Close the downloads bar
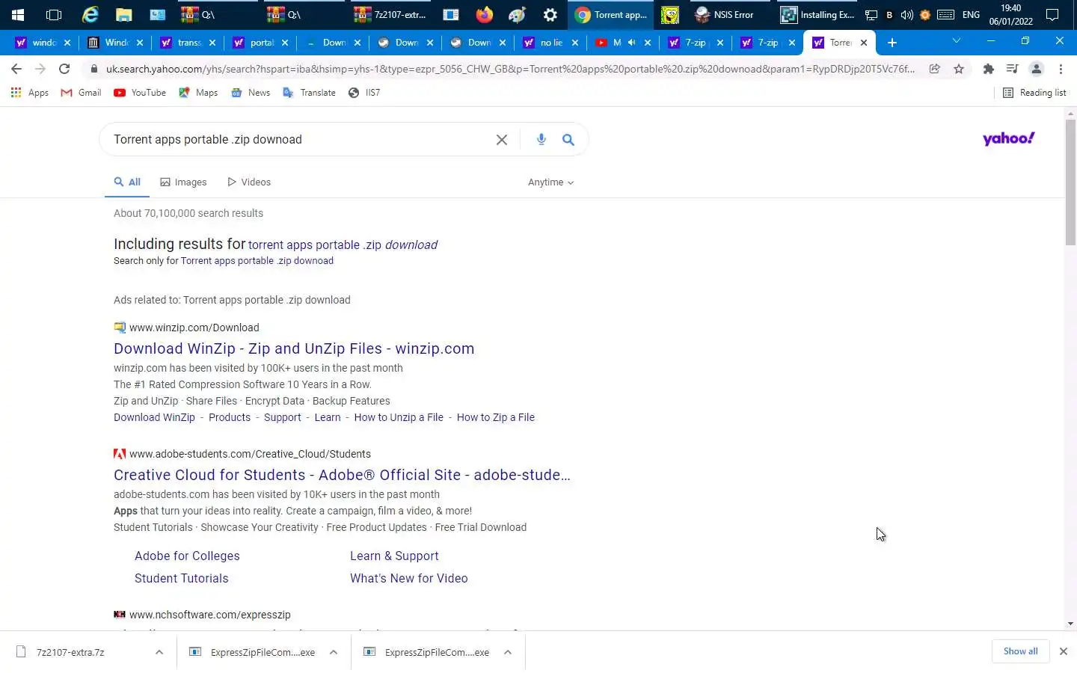 [1063, 651]
